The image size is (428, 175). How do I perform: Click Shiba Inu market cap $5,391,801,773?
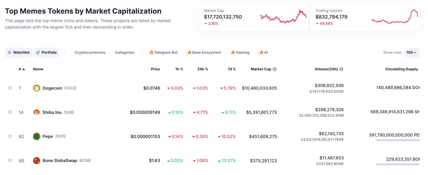262,112
